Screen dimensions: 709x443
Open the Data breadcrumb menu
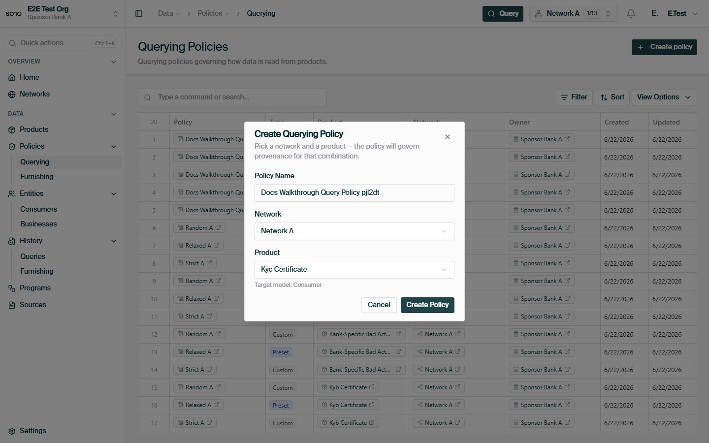coord(169,13)
